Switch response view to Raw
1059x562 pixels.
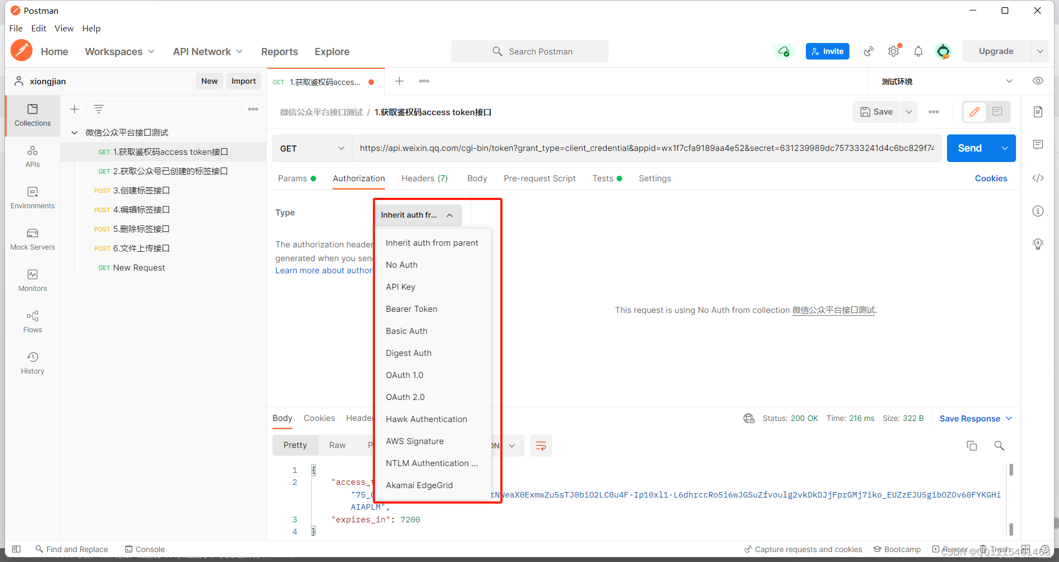(x=337, y=445)
